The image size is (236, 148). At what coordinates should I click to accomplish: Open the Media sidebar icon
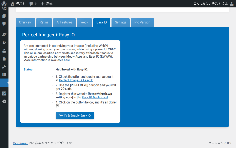click(4, 9)
